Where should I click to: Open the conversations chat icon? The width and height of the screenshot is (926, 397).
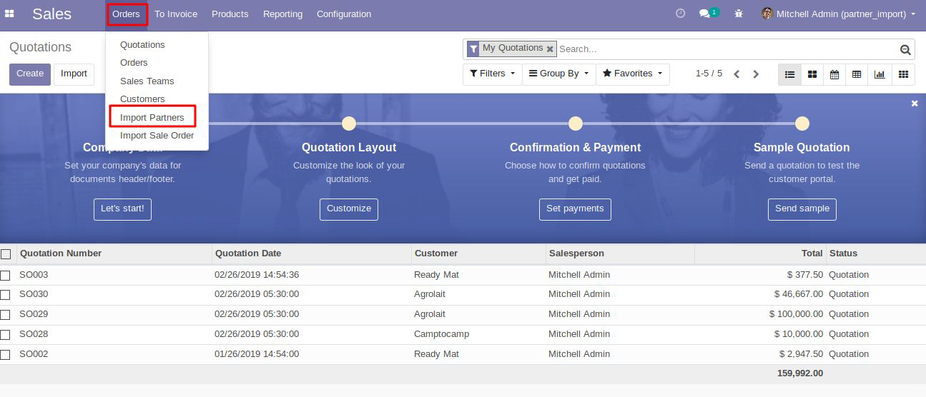point(709,14)
